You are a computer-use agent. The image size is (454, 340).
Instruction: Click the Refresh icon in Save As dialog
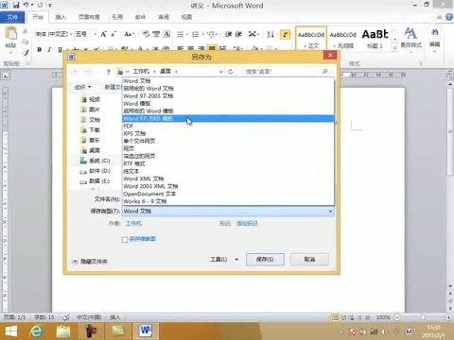(x=231, y=72)
